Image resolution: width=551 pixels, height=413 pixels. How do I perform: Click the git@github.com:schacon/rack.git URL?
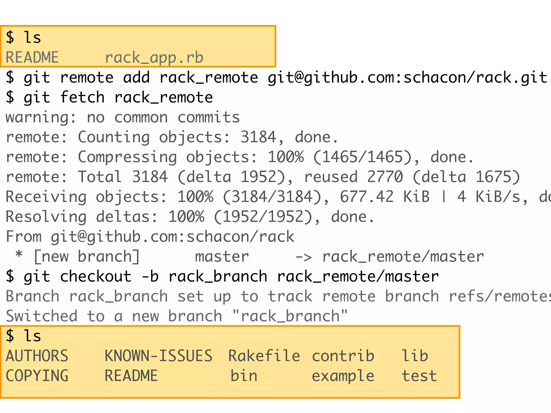coord(407,78)
